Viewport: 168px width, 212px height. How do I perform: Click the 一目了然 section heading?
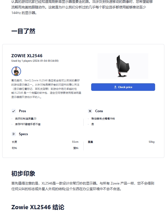23,31
